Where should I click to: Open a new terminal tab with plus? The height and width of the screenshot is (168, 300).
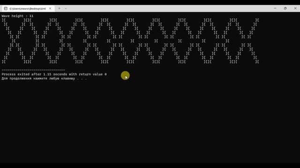pos(59,8)
